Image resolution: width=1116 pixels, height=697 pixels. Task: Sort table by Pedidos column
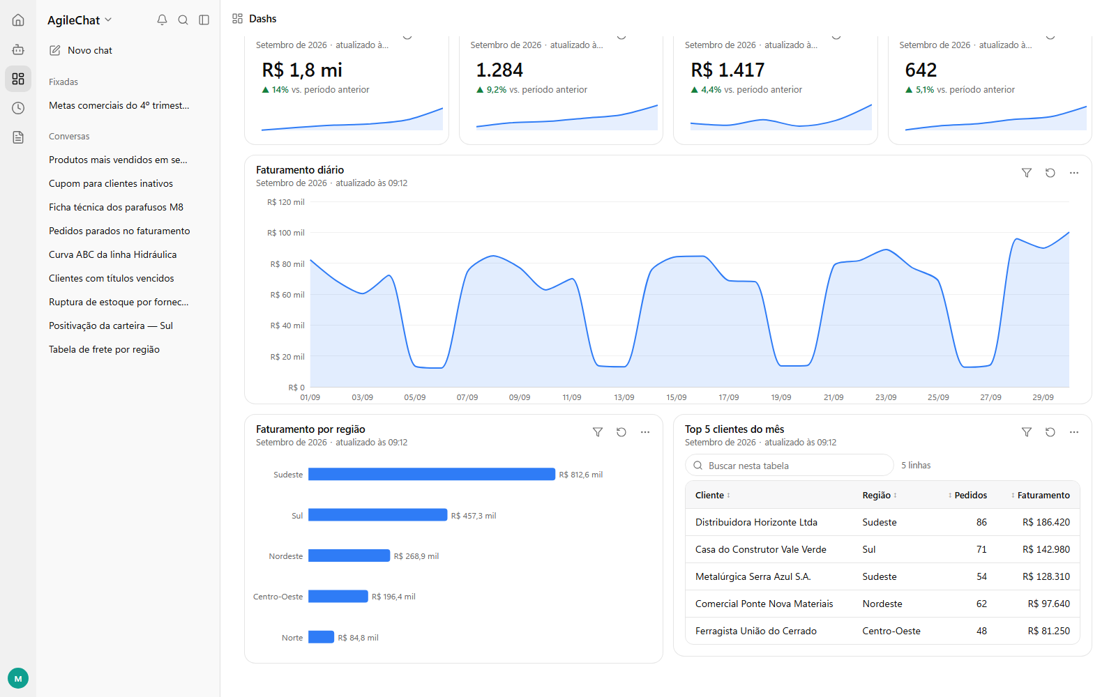(967, 496)
